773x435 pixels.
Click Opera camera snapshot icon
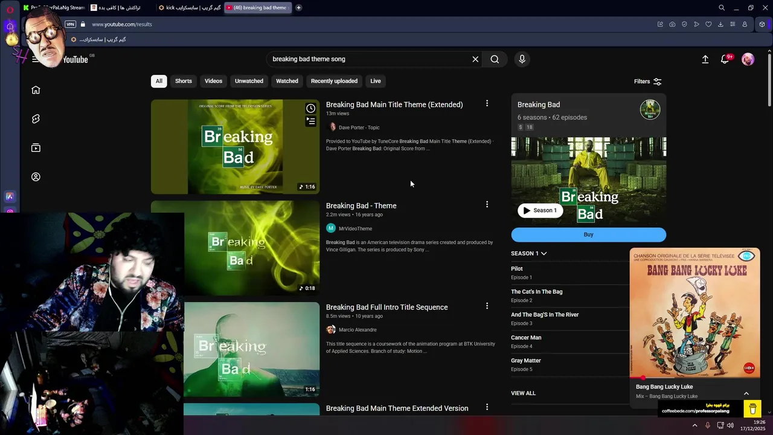(x=672, y=24)
